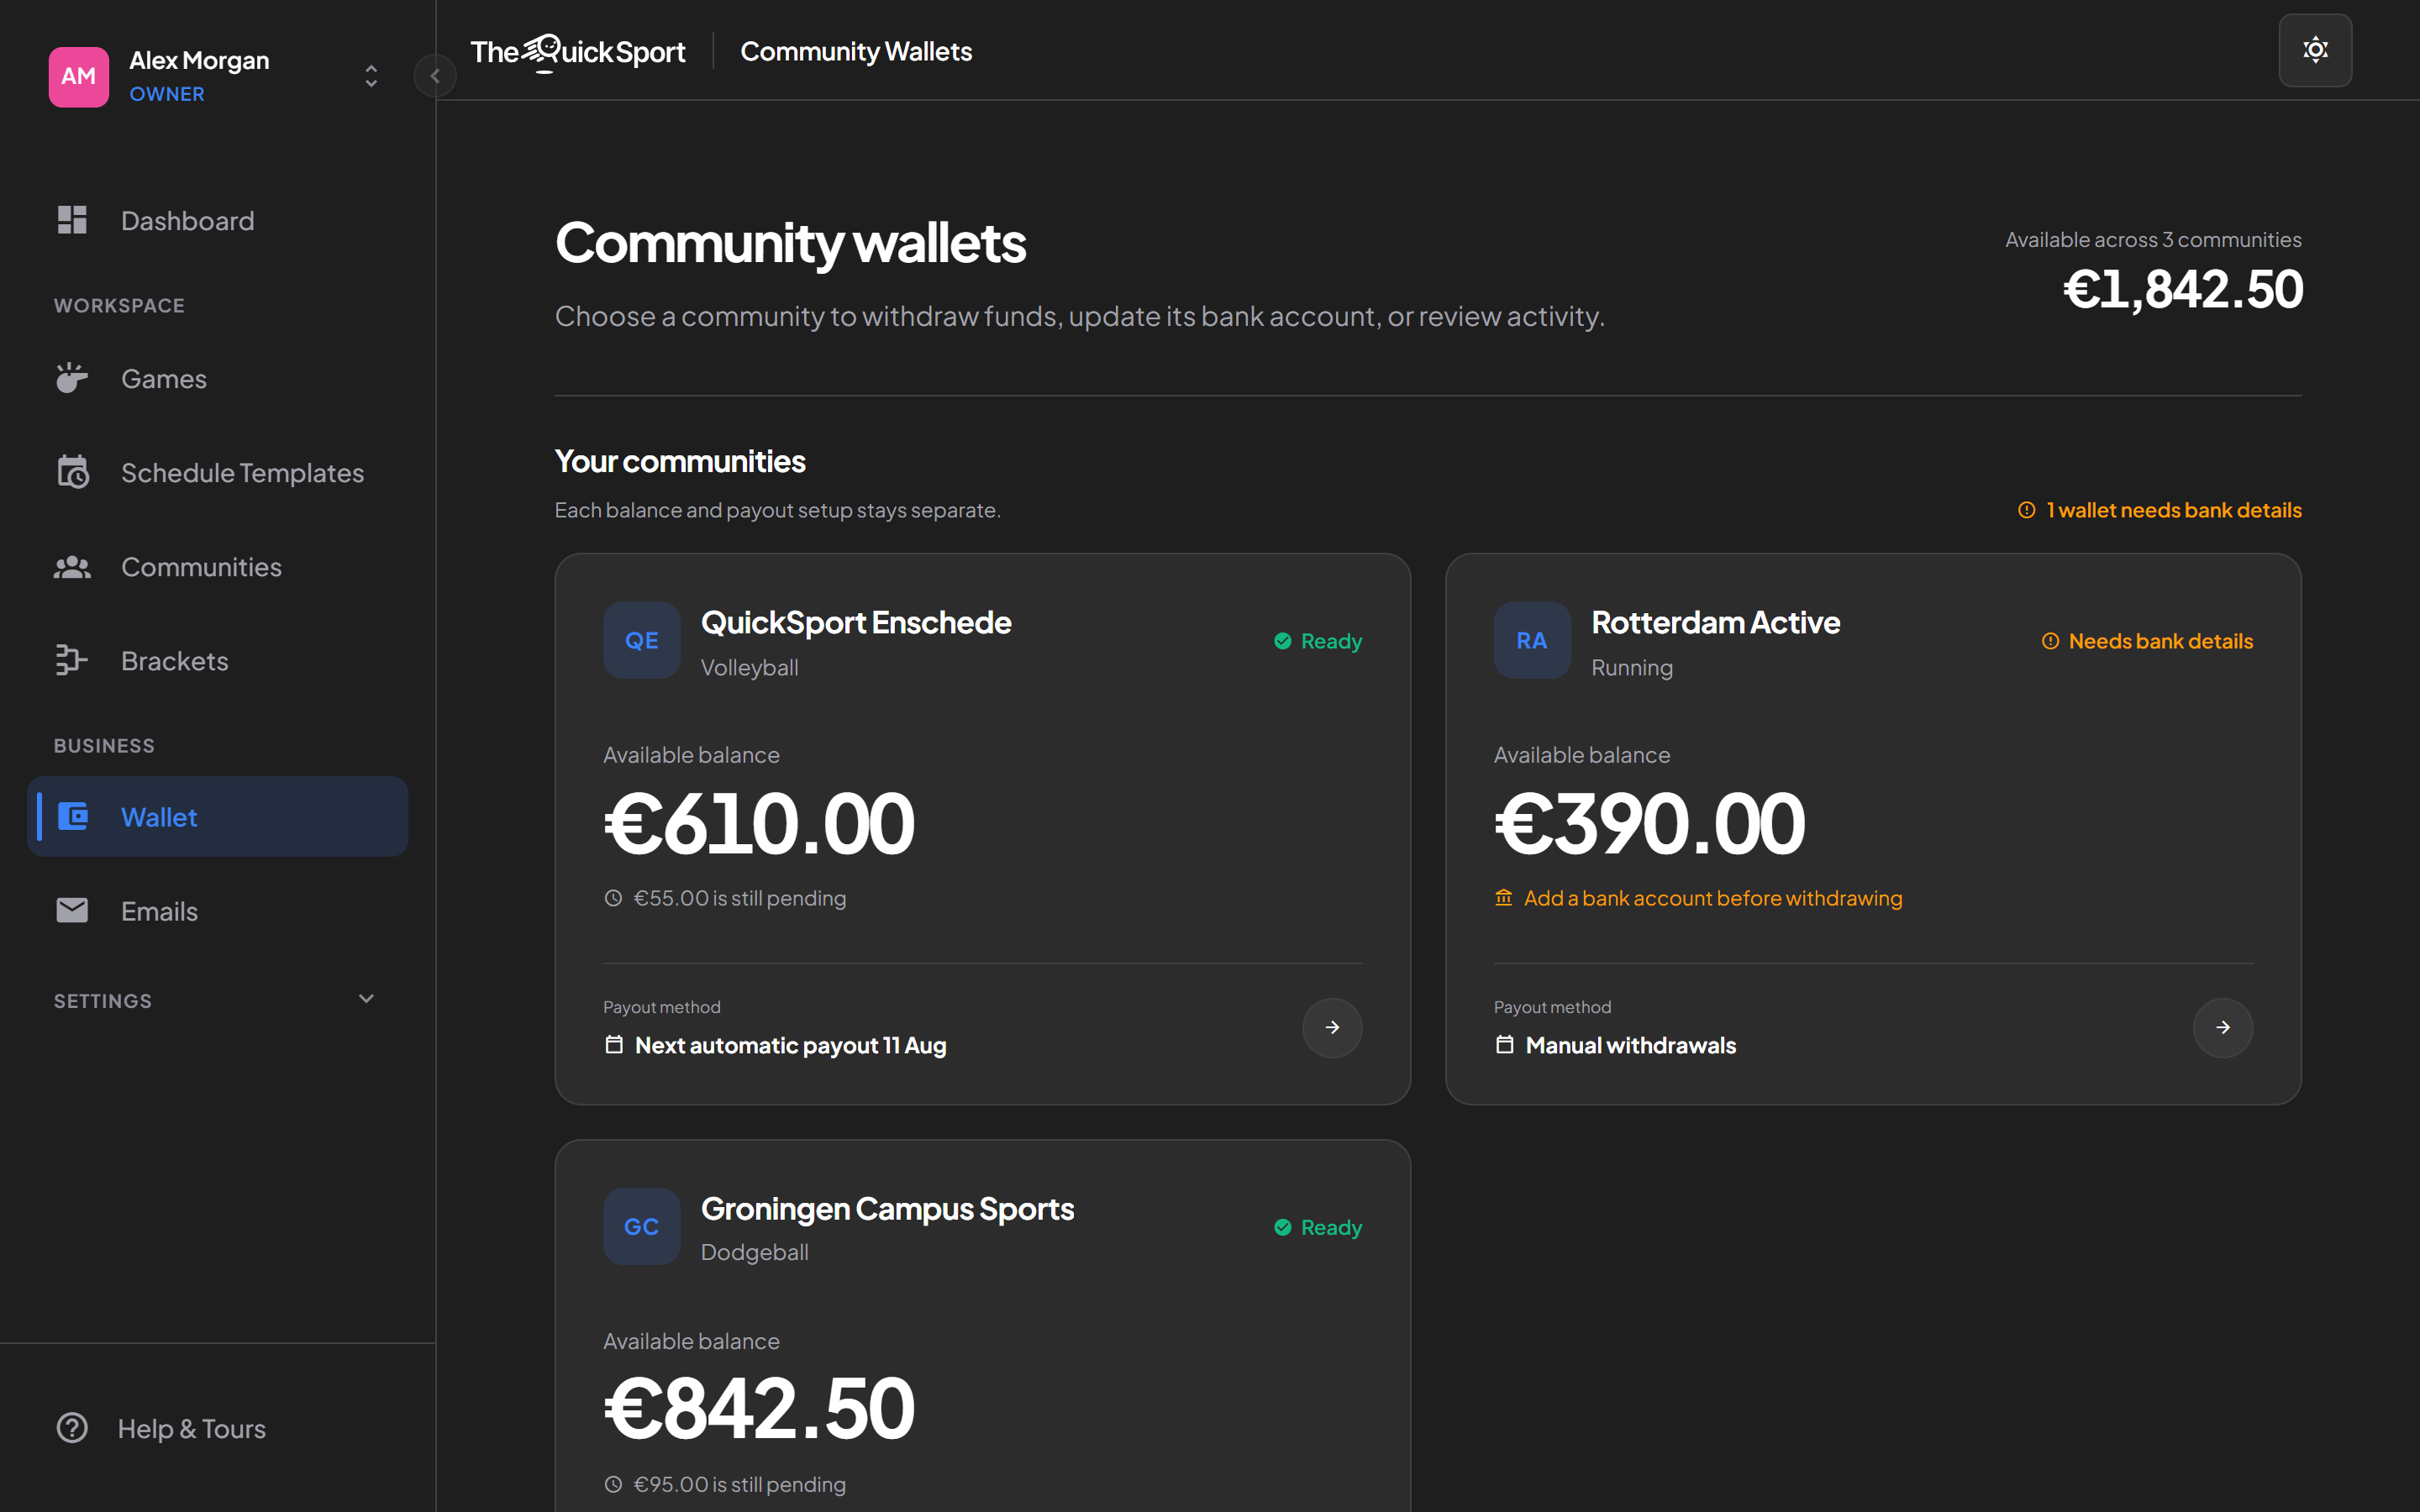Open the Emails section

point(217,911)
